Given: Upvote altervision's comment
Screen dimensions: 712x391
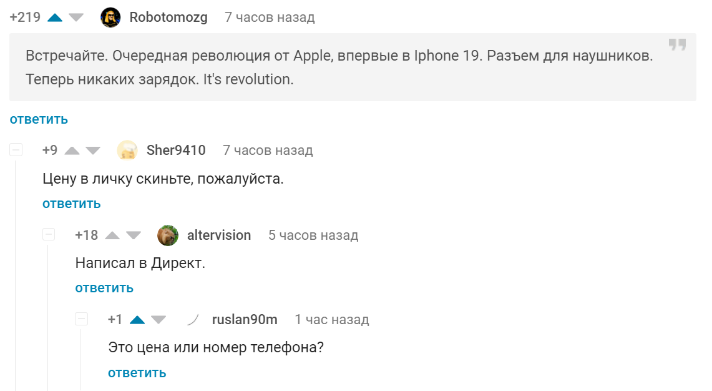Looking at the screenshot, I should (x=112, y=235).
